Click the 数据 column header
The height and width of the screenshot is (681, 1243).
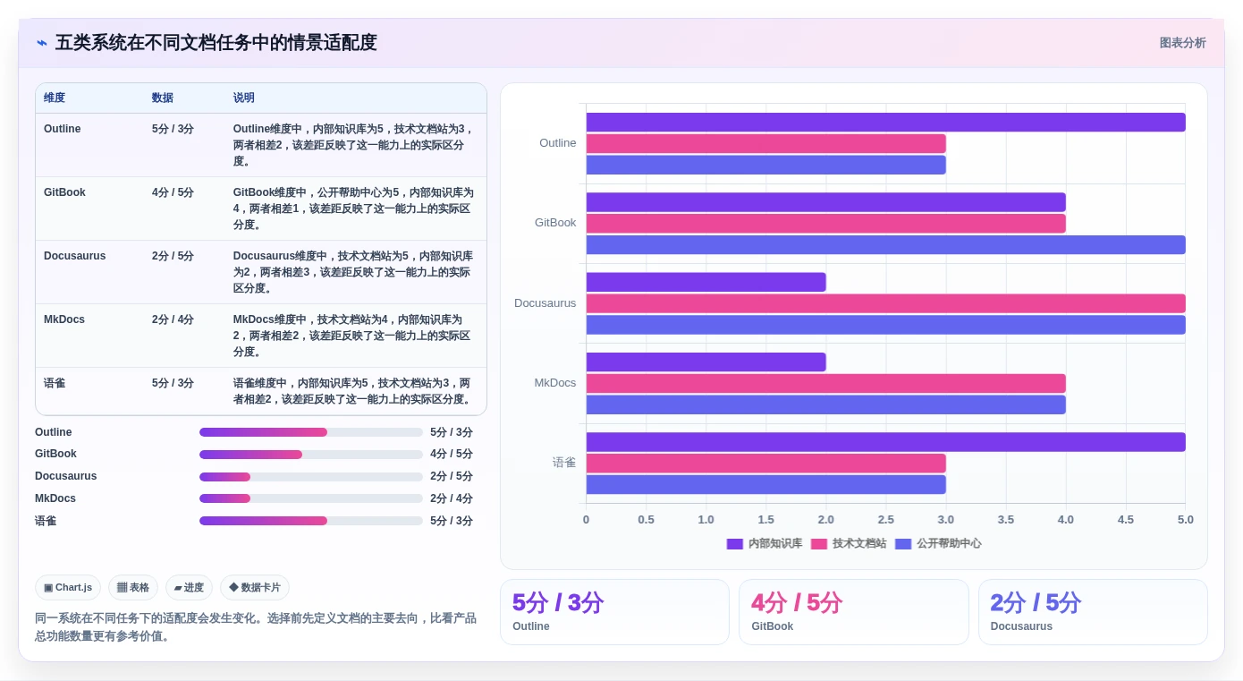[x=163, y=98]
